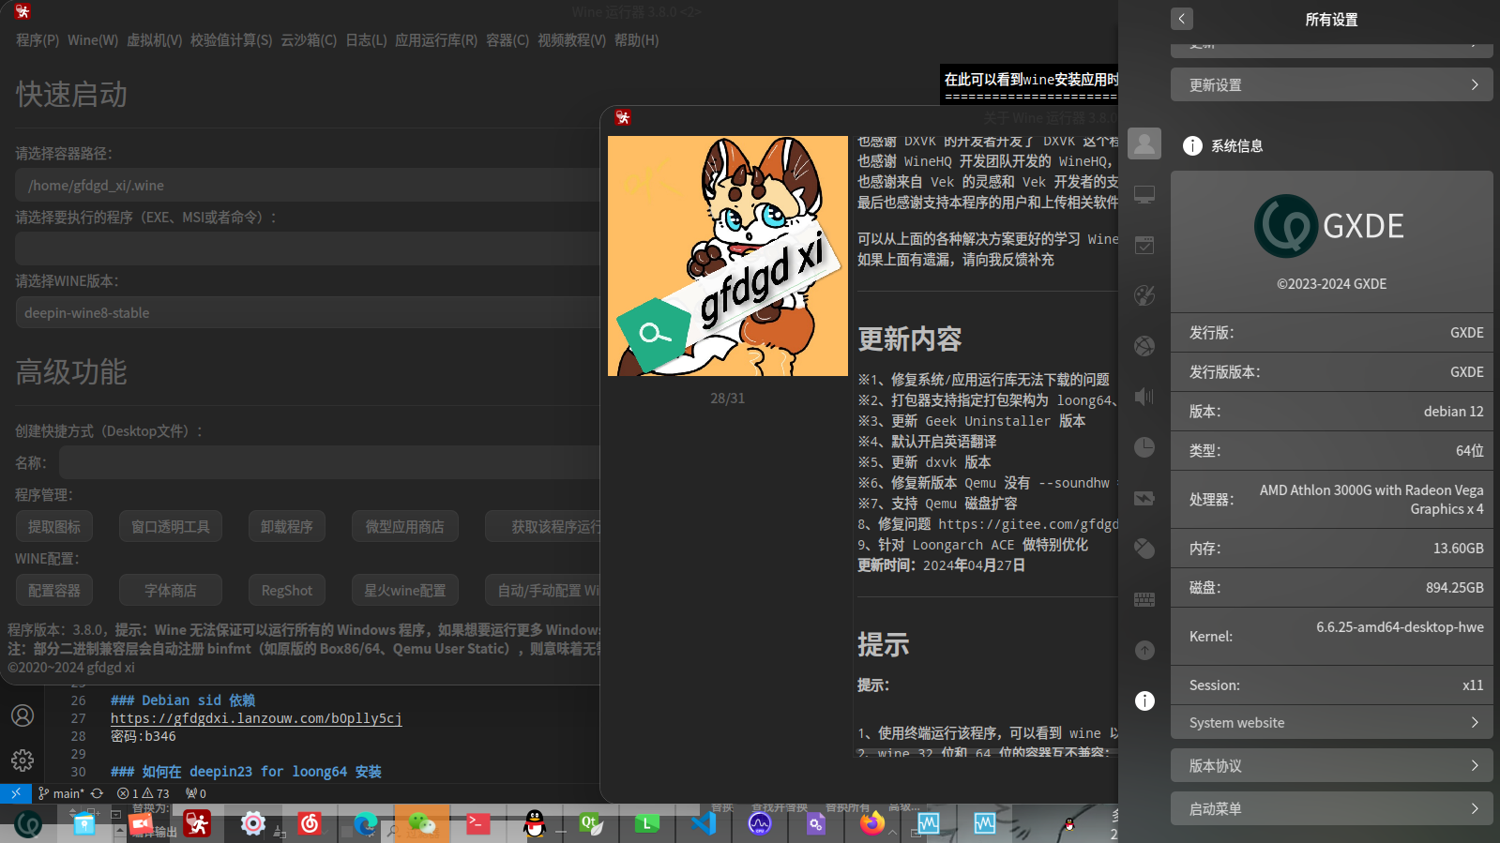Click the 配置容器 button
This screenshot has height=843, width=1500.
[x=54, y=590]
